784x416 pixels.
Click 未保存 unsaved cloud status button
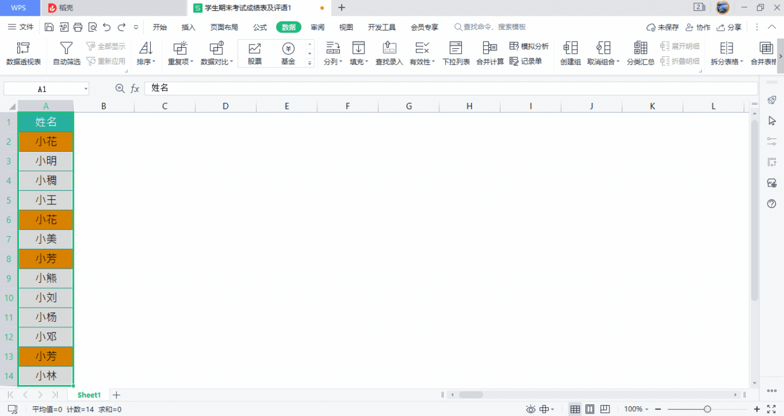point(663,27)
